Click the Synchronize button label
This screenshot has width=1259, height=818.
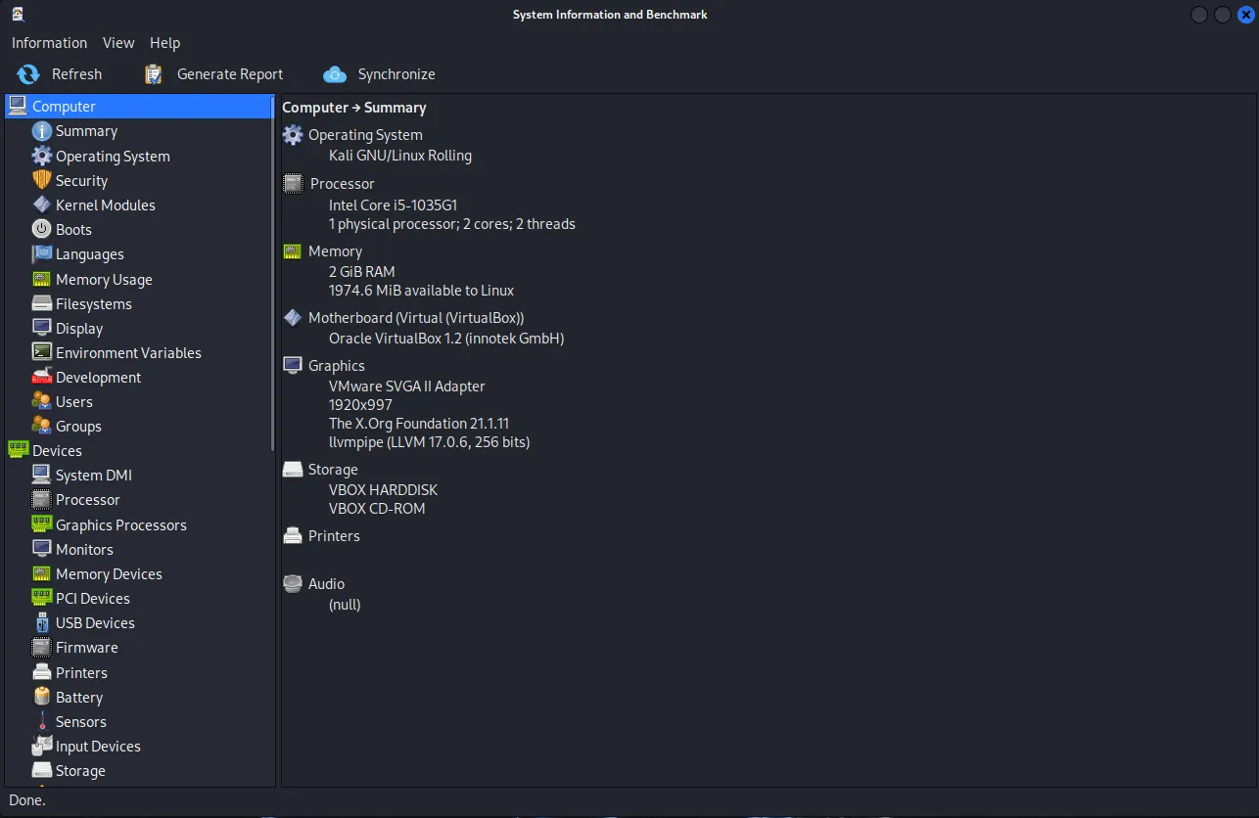[396, 74]
